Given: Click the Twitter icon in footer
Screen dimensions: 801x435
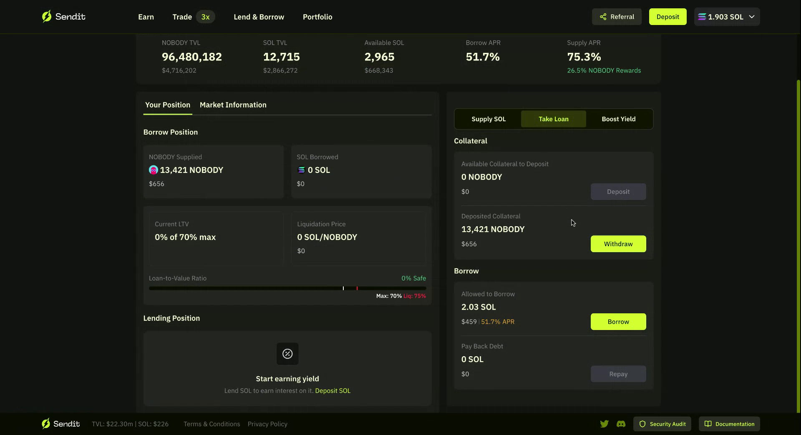Looking at the screenshot, I should [x=605, y=424].
